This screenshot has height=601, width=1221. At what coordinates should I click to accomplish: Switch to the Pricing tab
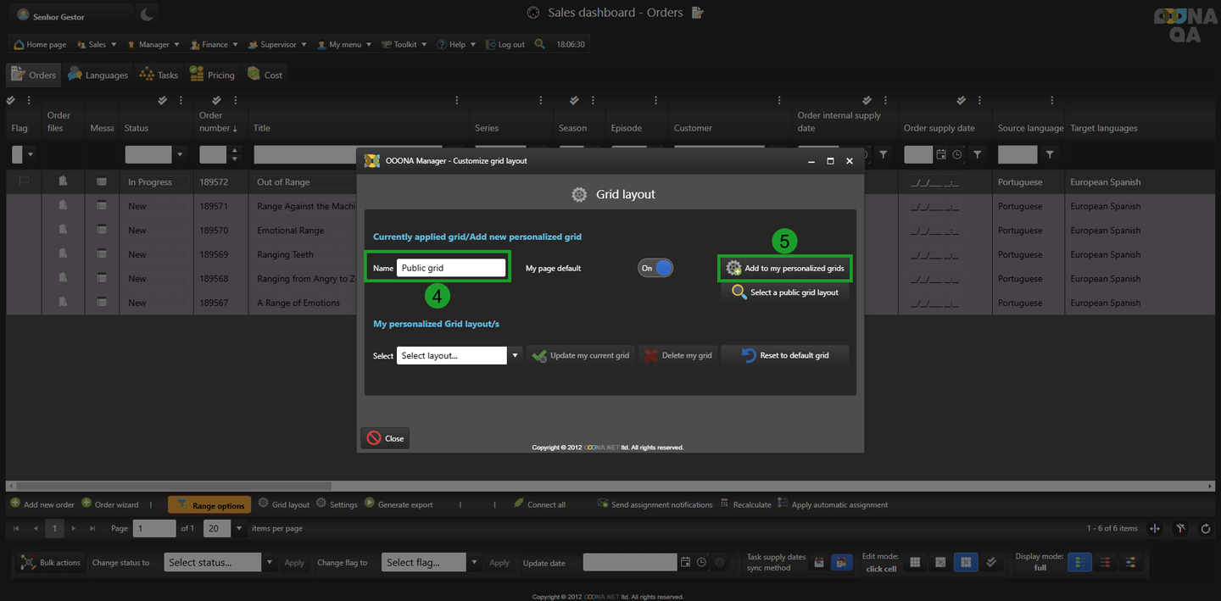pos(212,75)
